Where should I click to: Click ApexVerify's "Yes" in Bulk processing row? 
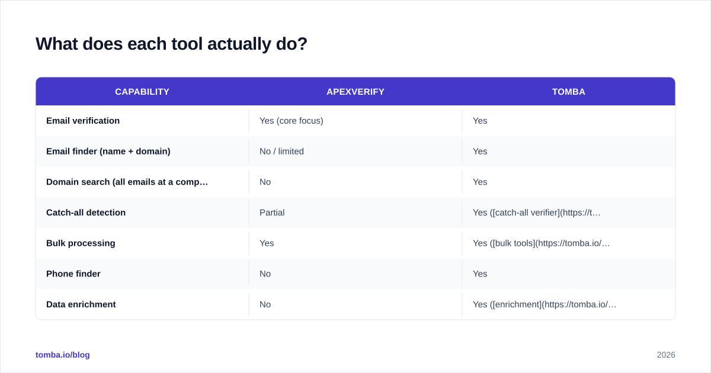(x=267, y=243)
